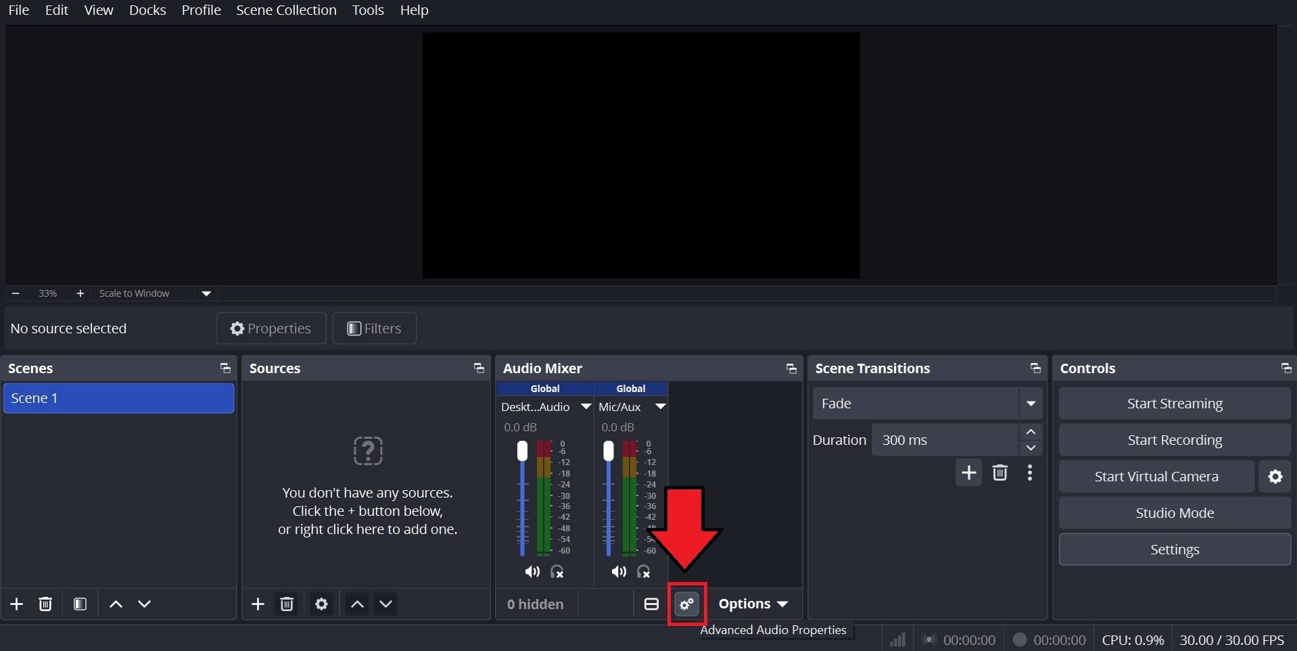Click the CPU: 0.9% status text

tap(1133, 640)
